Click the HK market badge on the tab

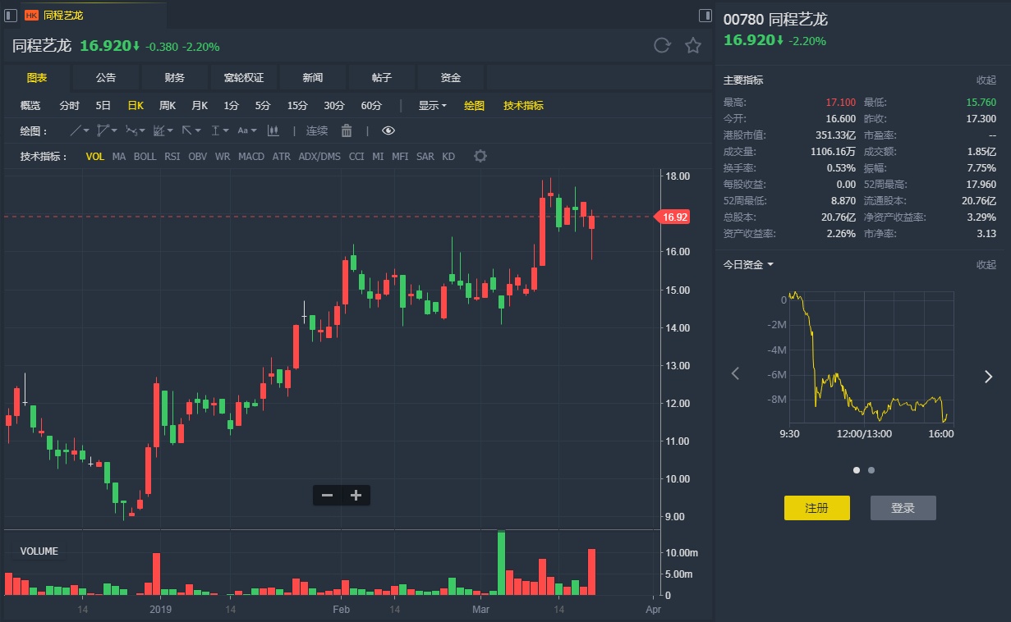click(x=31, y=16)
